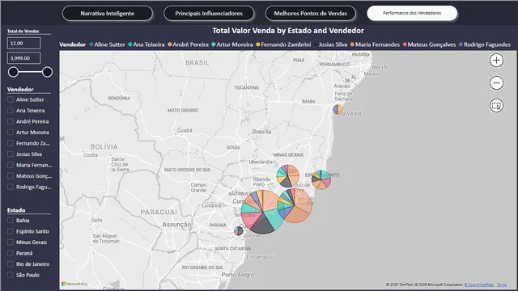
Task: Click the Aline Sutter legend dot
Action: pos(91,44)
